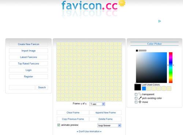183x135 pixels.
Task: Click the move arrows icon
Action: tap(140, 102)
